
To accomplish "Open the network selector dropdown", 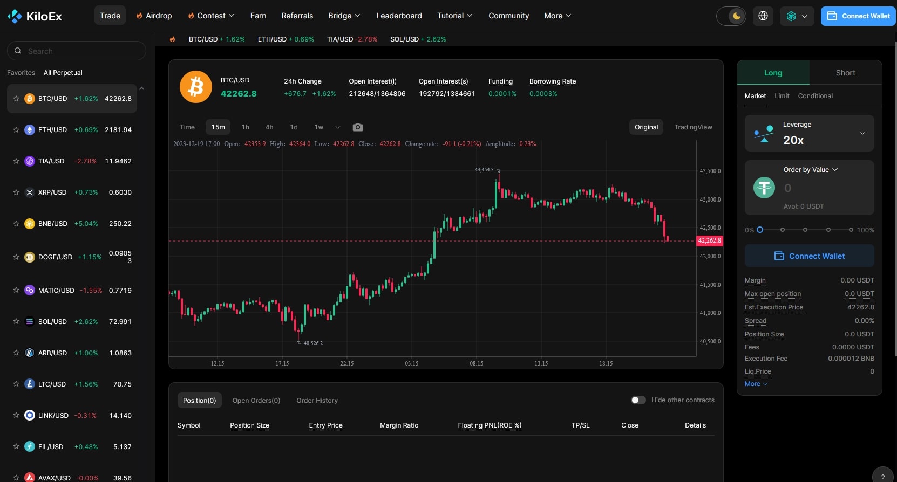I will (x=797, y=16).
